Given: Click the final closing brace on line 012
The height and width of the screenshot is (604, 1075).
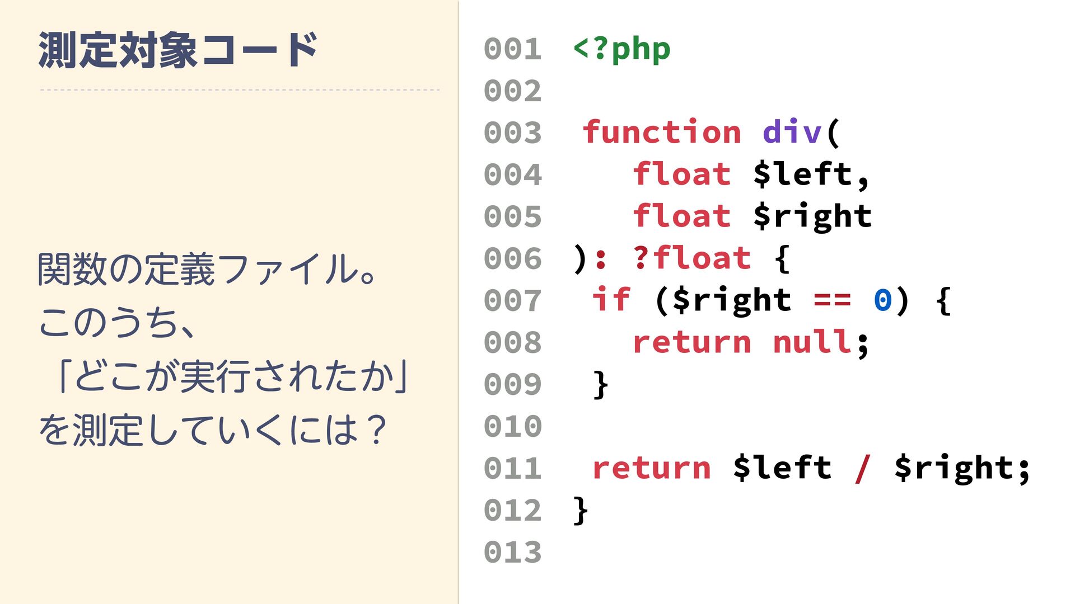Looking at the screenshot, I should 581,510.
